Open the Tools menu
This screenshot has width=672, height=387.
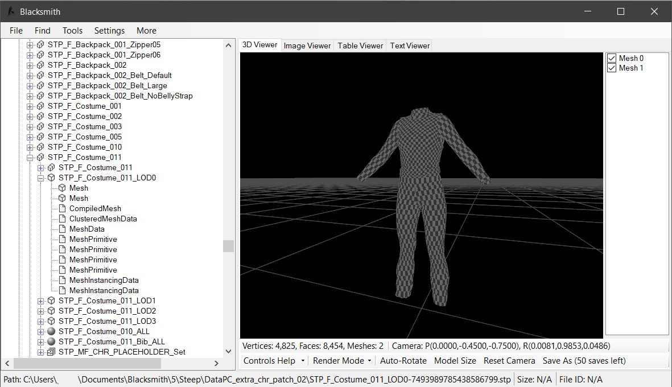point(72,31)
